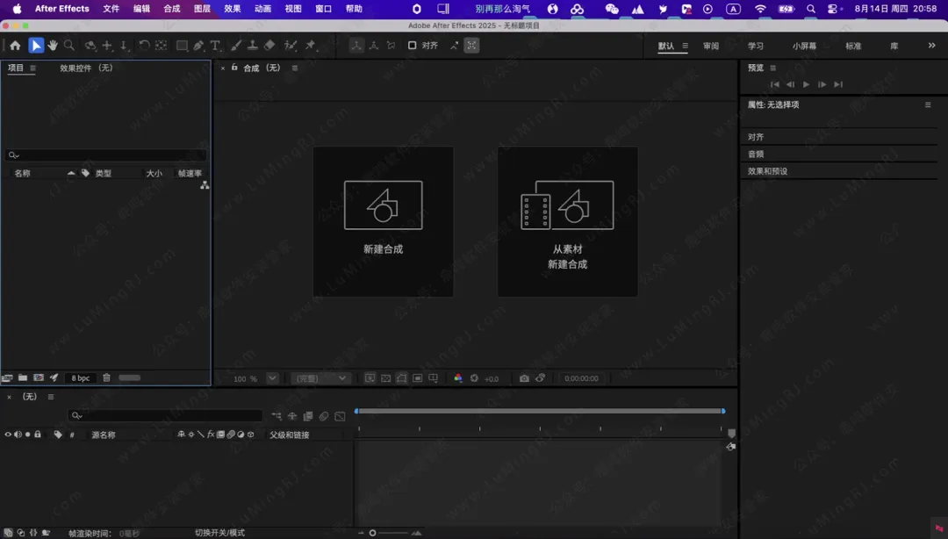
Task: Select the Eraser tool
Action: coord(269,46)
